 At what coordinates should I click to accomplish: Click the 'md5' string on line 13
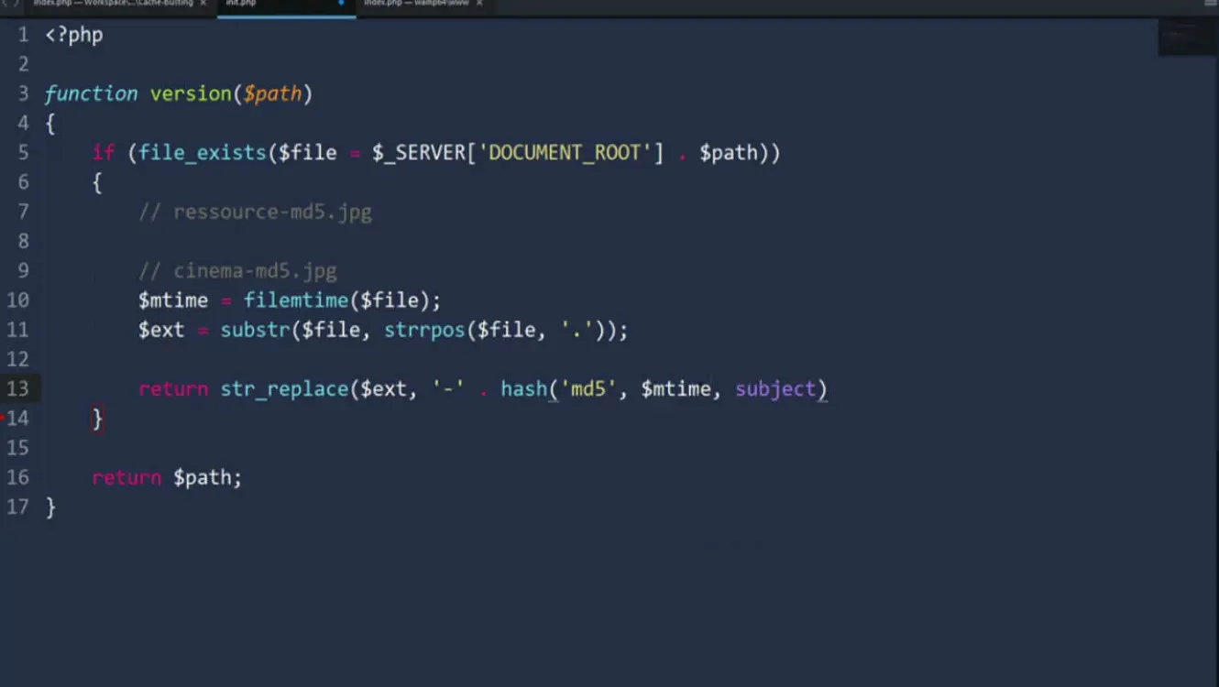(x=588, y=388)
